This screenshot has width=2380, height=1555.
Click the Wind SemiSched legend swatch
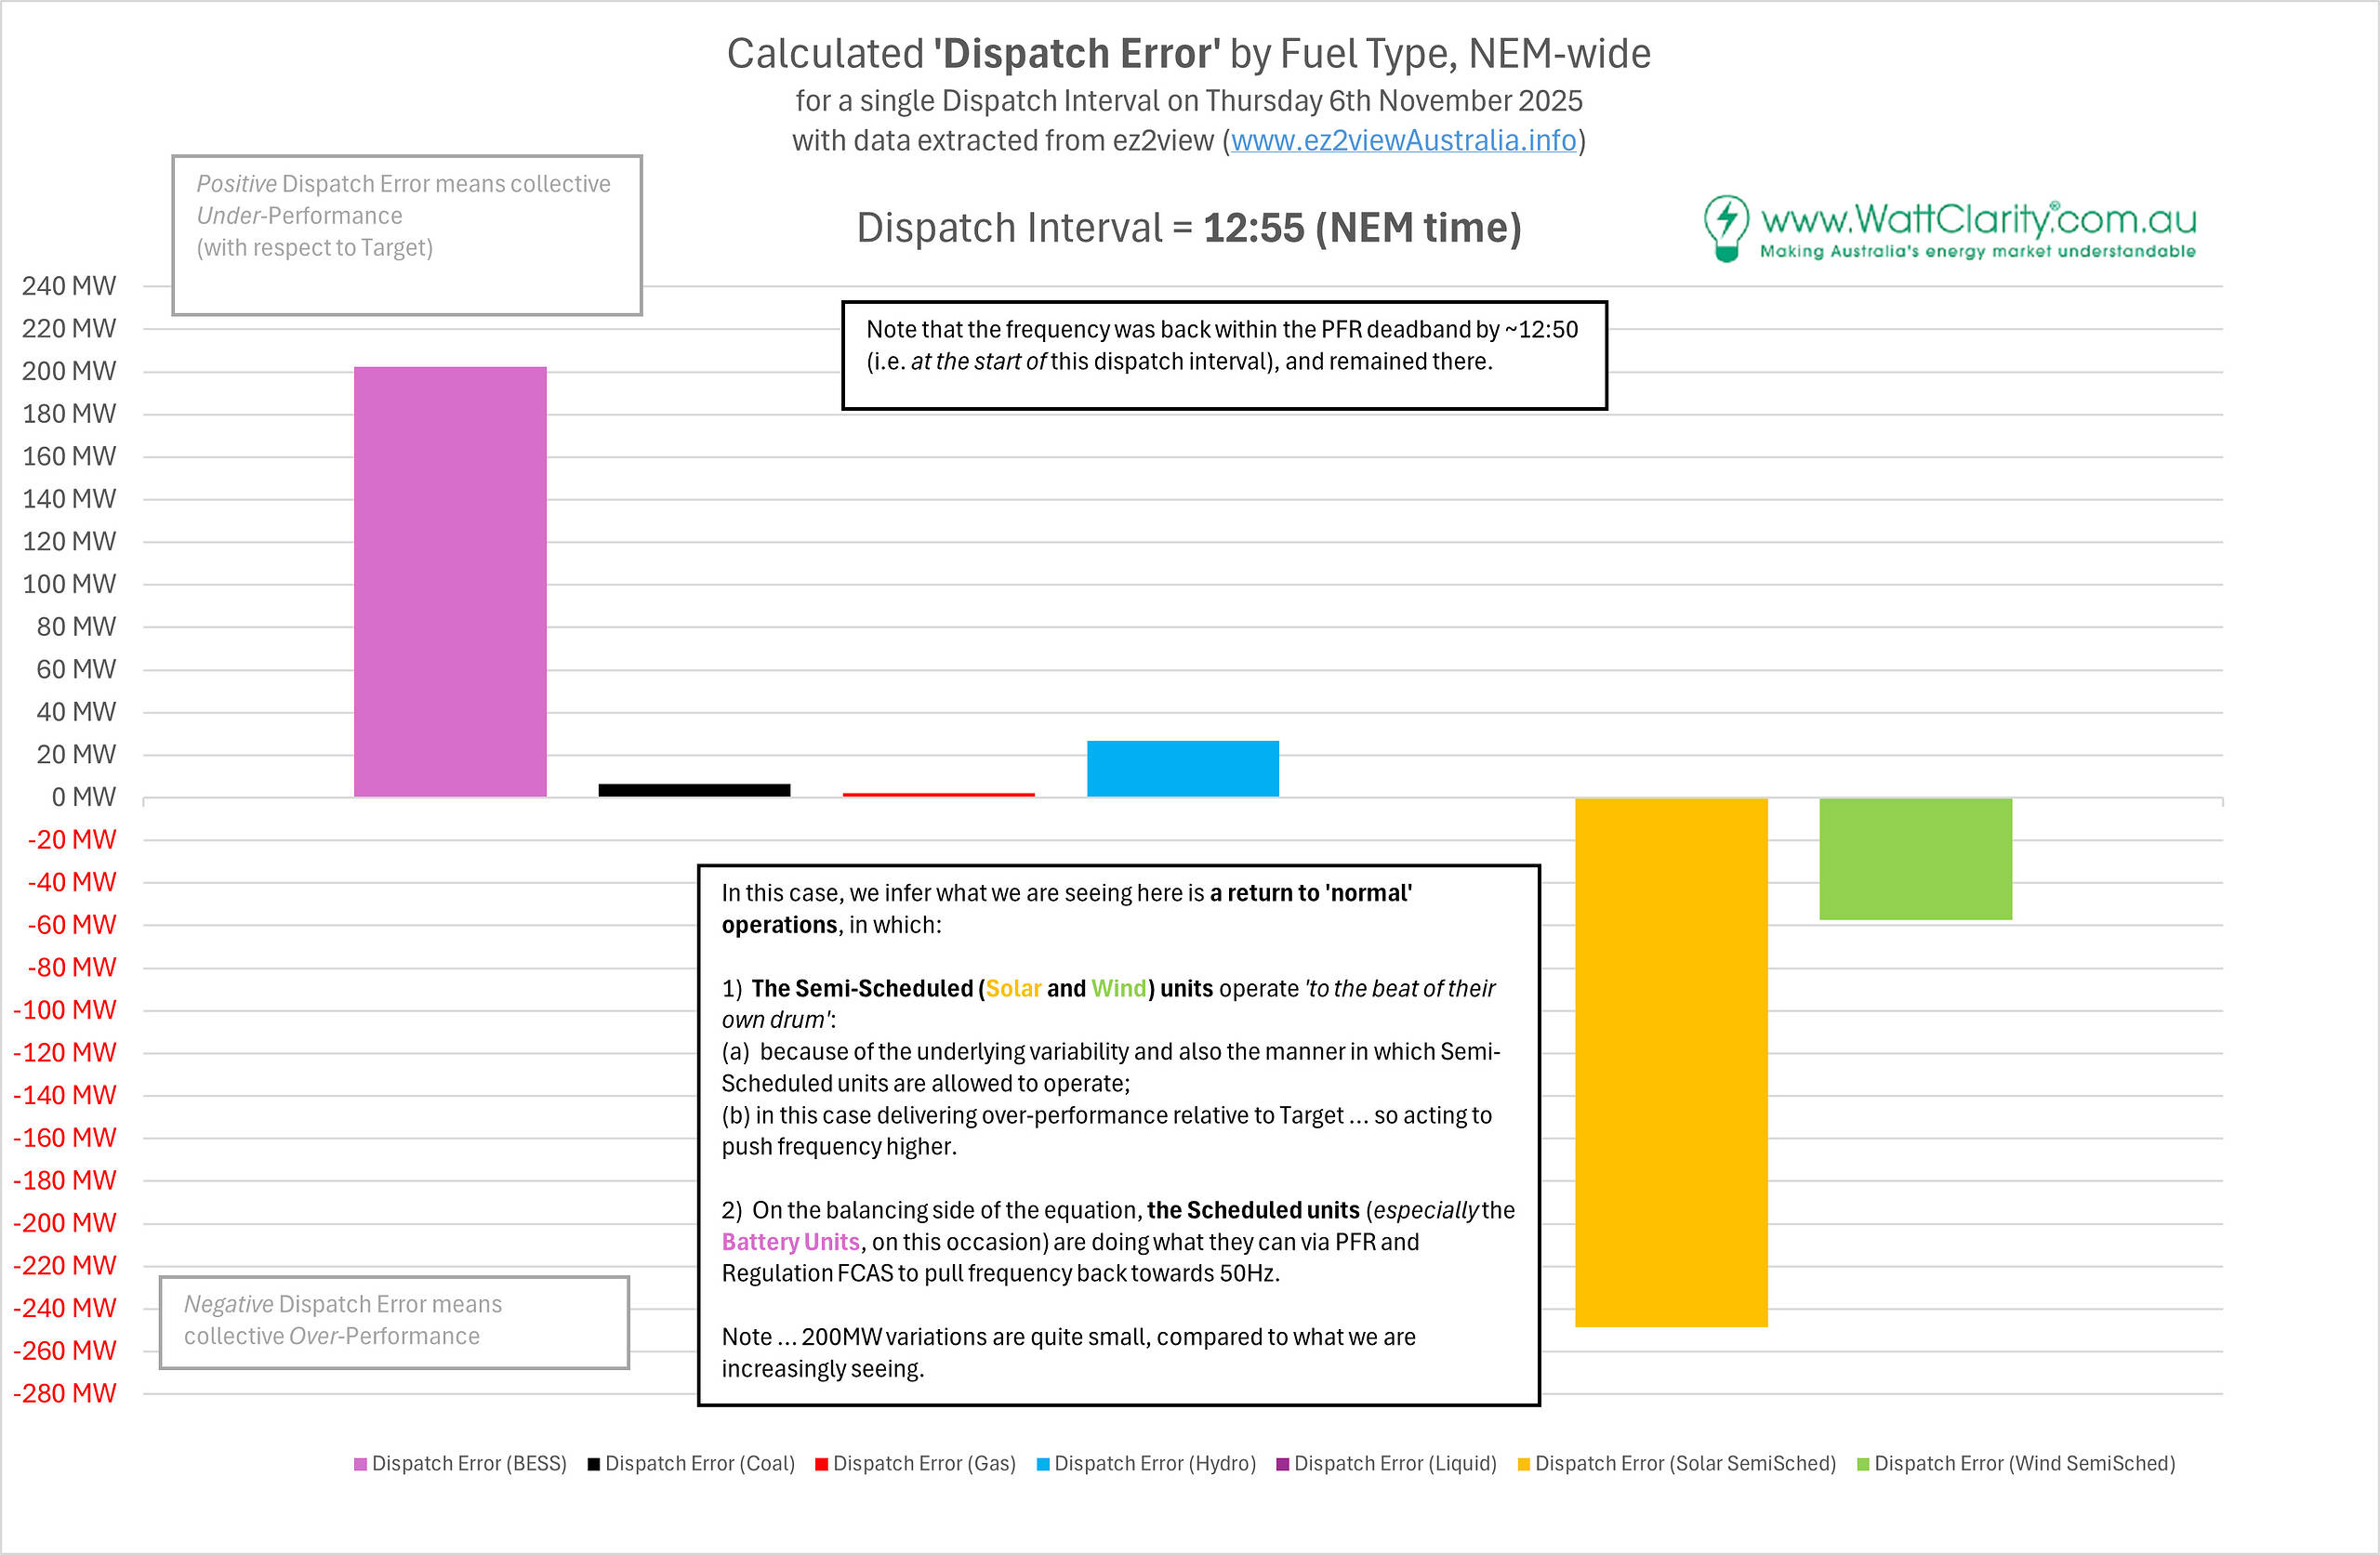(x=1863, y=1464)
